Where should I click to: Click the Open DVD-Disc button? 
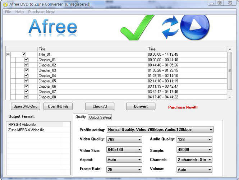(26, 106)
